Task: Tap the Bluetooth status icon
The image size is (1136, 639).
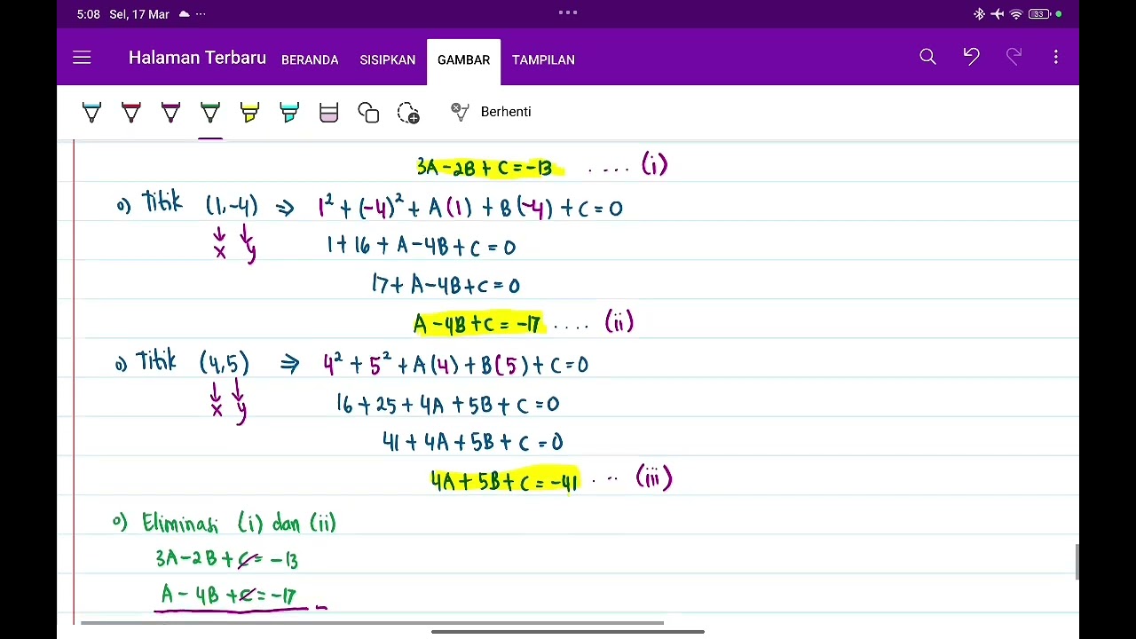Action: (979, 14)
